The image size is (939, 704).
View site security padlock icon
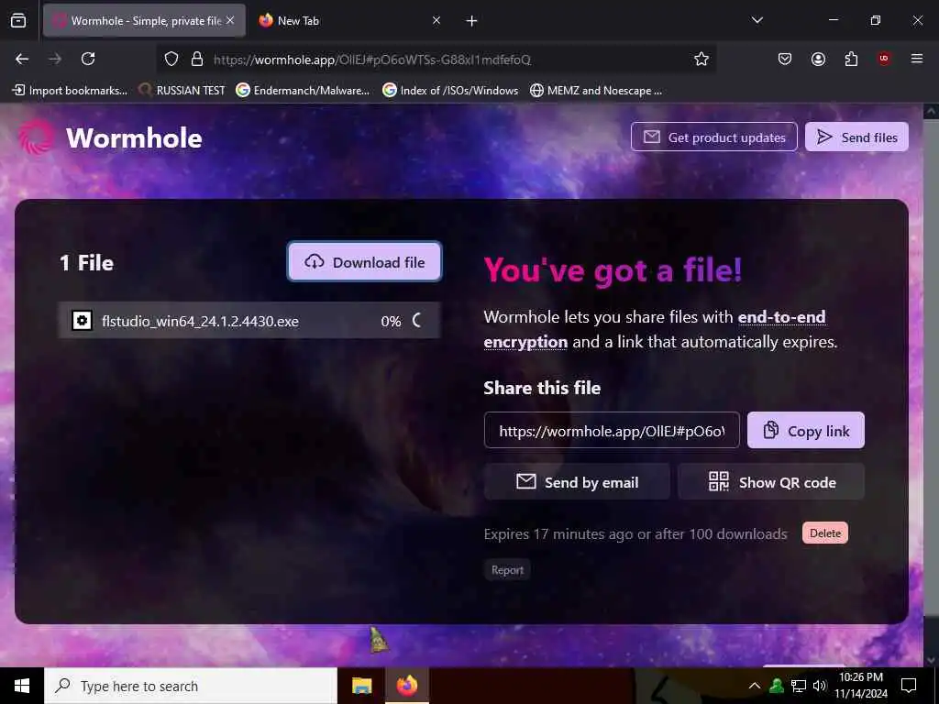(197, 59)
